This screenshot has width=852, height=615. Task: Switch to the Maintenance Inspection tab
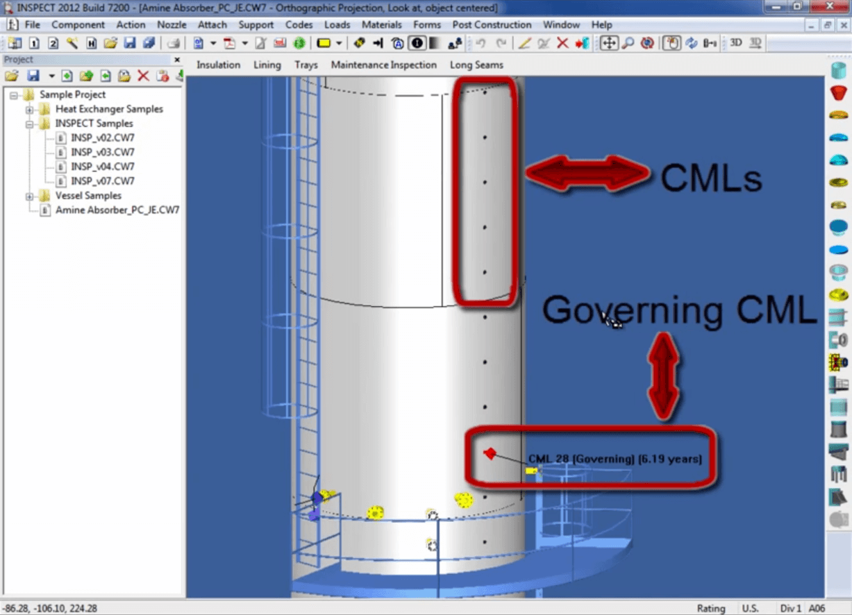[x=383, y=65]
